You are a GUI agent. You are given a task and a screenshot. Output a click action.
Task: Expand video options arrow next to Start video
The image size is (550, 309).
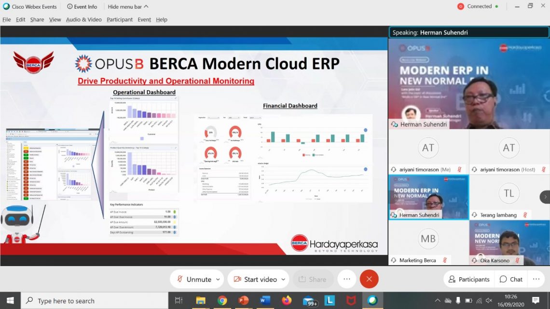[x=283, y=279]
